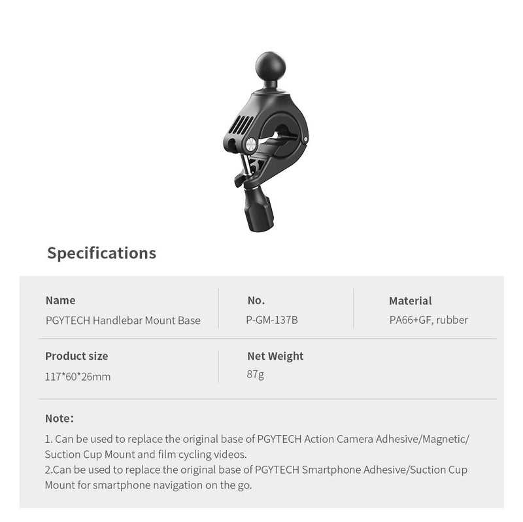Select the 117*60*26mm dimensions value

[78, 377]
